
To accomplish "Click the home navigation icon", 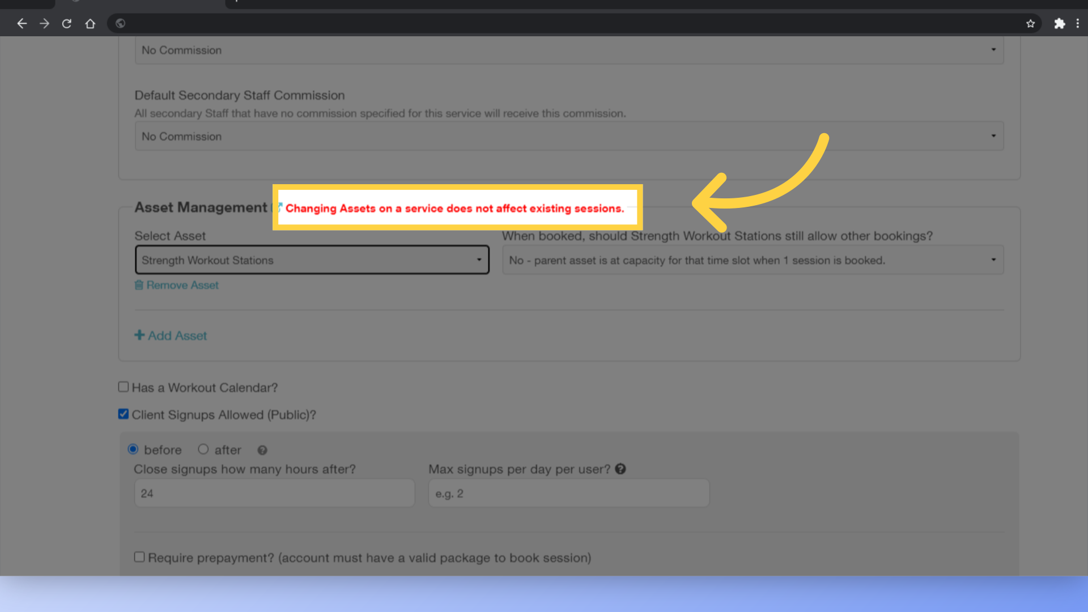I will [89, 23].
